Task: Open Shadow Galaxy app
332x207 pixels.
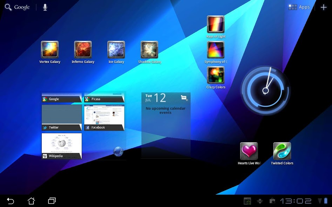Action: pos(149,50)
